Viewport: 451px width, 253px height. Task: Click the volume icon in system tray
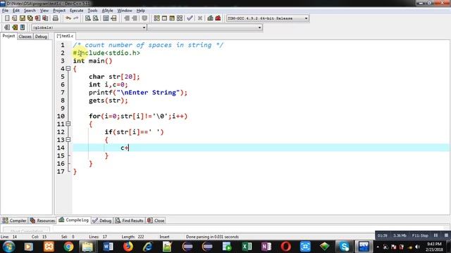tap(417, 247)
